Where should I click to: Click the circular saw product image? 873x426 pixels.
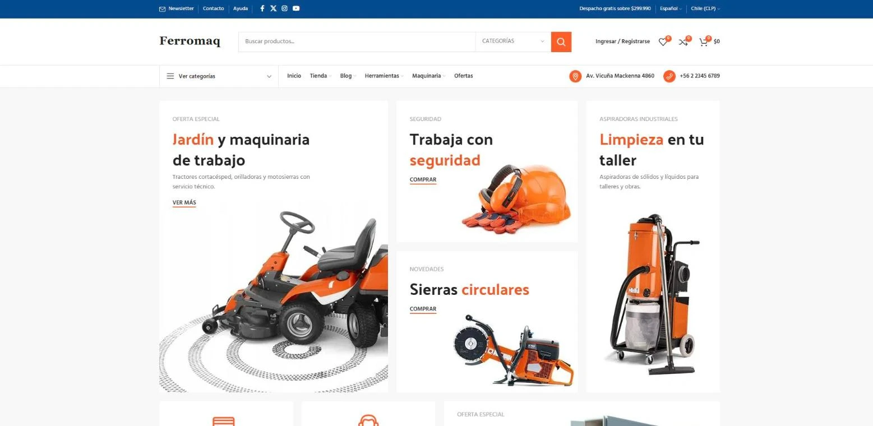(x=513, y=350)
